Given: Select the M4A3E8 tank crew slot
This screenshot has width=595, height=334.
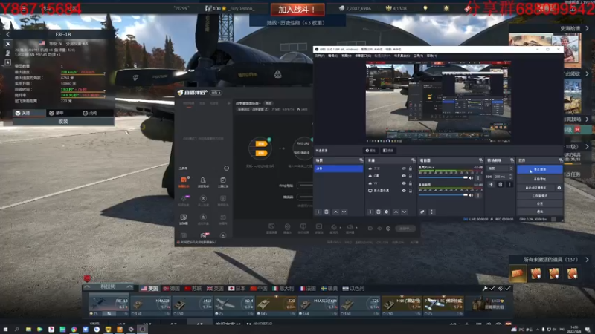Looking at the screenshot, I should [151, 306].
